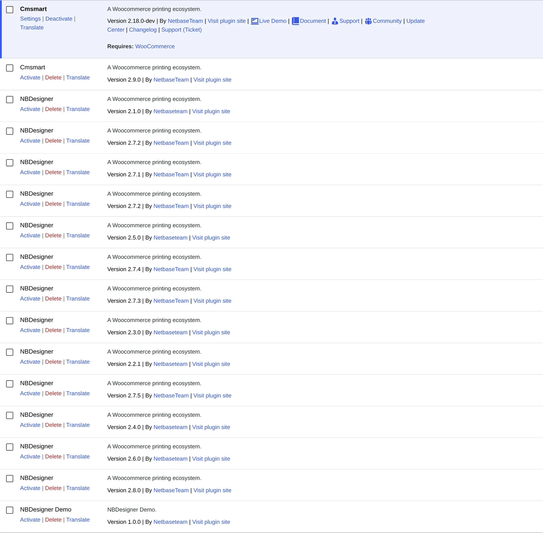Activate Cmsmart version 2.9.0
Viewport: 543px width, 533px height.
pos(30,78)
